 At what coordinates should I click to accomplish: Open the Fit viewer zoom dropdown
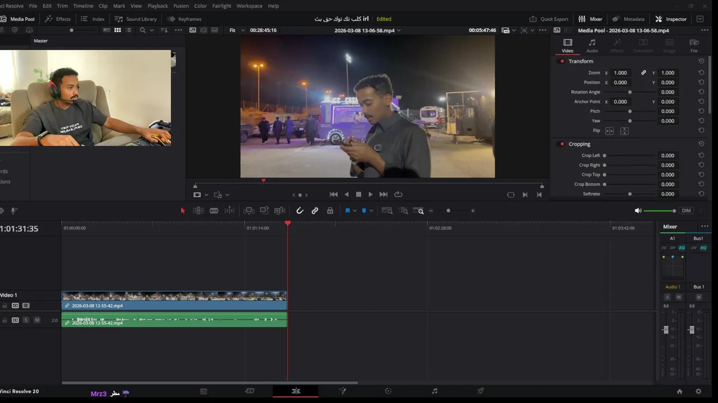[x=236, y=30]
